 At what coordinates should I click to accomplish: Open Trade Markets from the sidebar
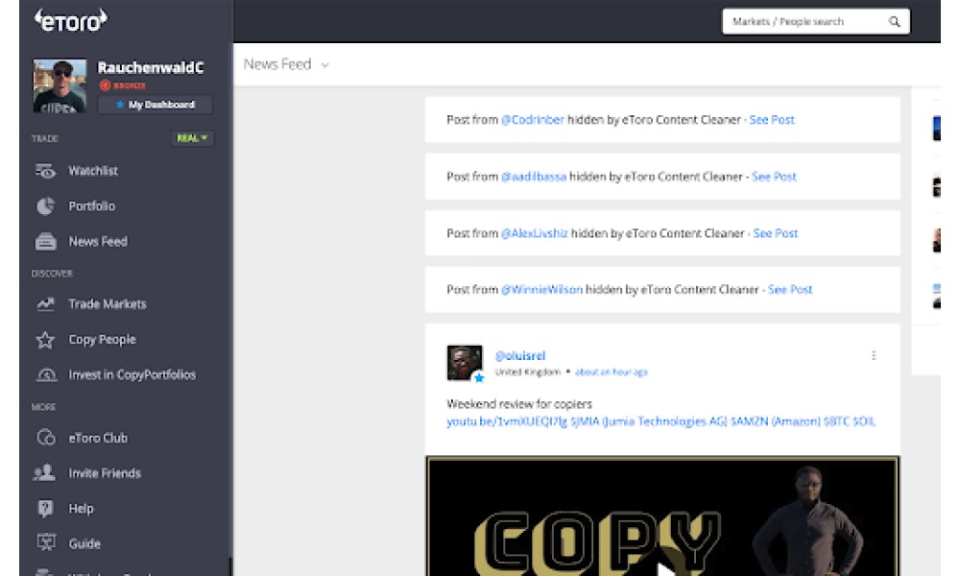pos(108,304)
